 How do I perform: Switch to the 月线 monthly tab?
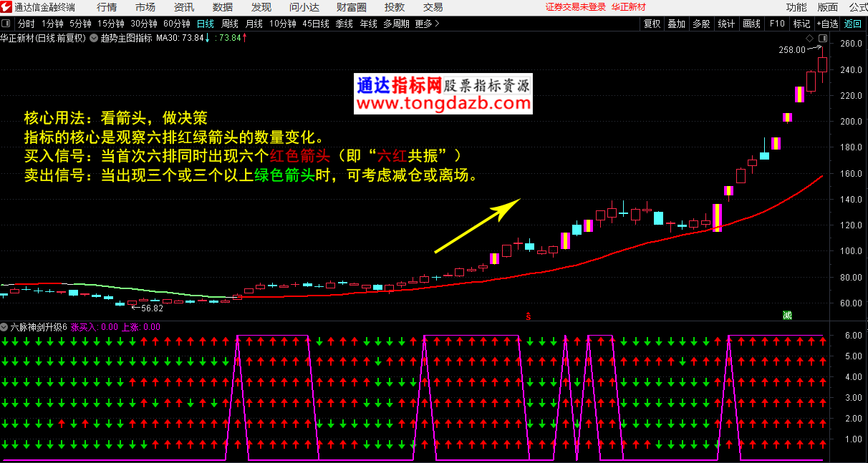(x=254, y=24)
